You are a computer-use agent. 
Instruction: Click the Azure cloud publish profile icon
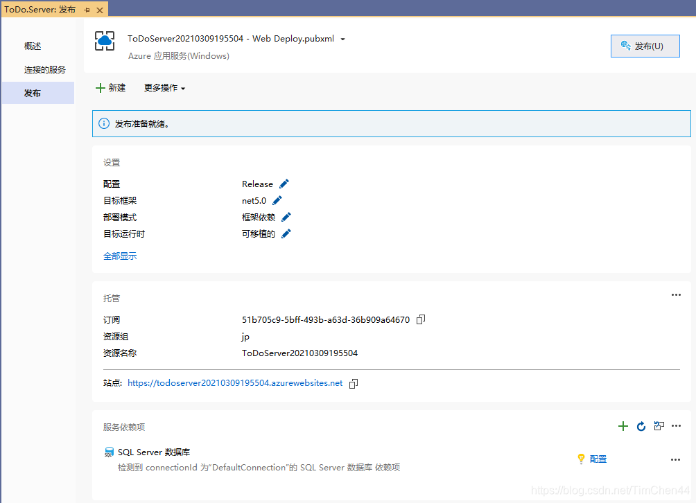point(105,41)
